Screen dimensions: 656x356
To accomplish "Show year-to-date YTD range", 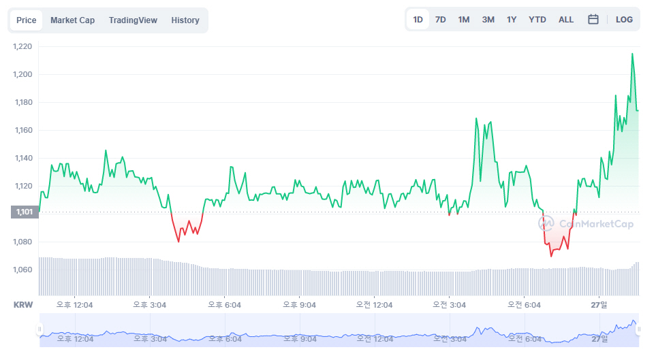I will 537,20.
